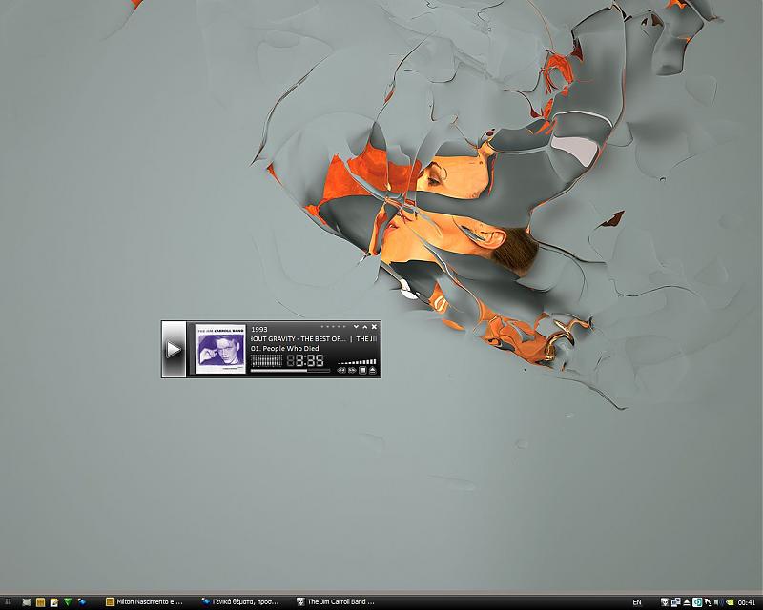Seek using the track progress bar

(290, 371)
